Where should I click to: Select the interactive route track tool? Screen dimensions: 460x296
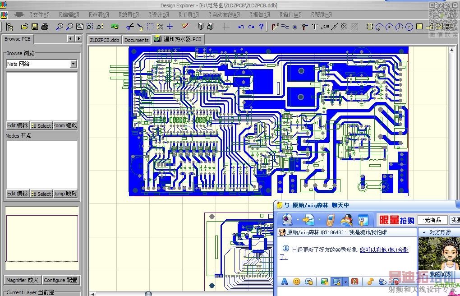coord(275,27)
